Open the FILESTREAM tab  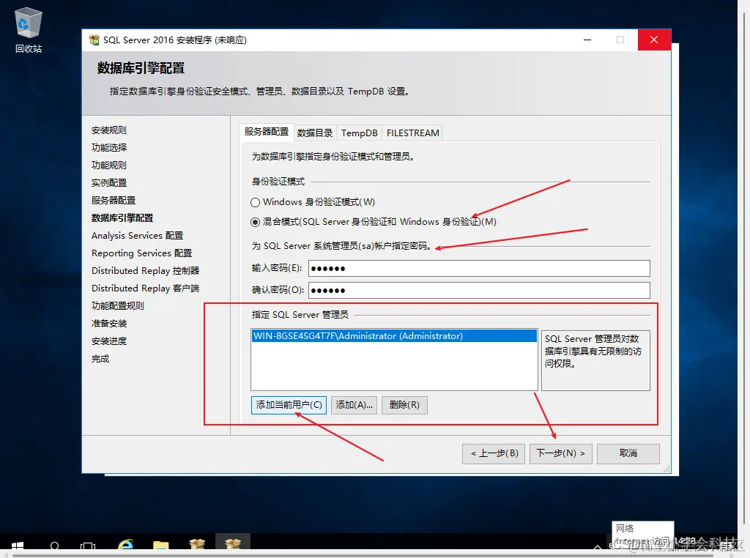coord(413,133)
